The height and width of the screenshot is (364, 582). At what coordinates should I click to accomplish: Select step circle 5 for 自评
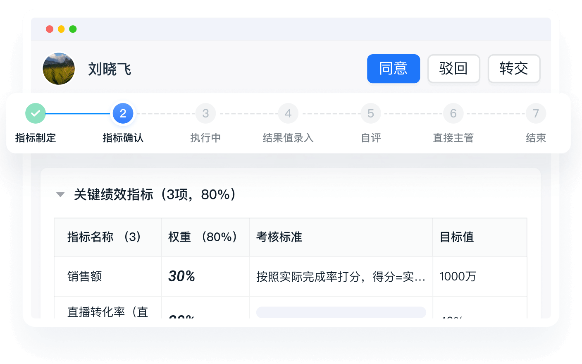[370, 113]
